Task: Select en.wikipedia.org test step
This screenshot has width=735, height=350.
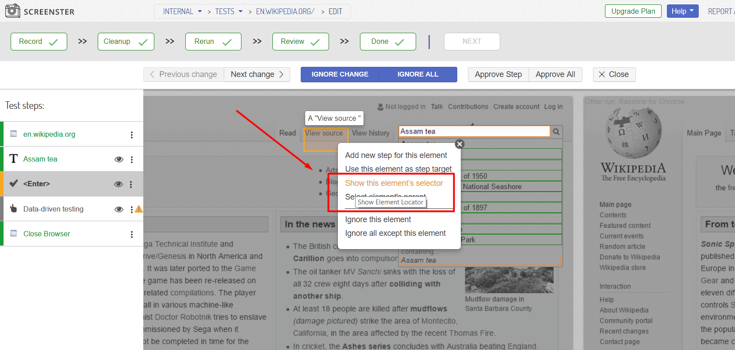Action: 72,134
